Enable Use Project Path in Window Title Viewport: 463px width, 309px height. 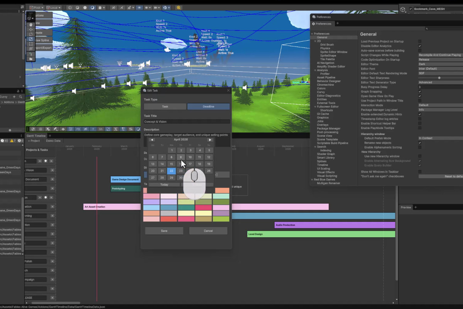pos(420,101)
